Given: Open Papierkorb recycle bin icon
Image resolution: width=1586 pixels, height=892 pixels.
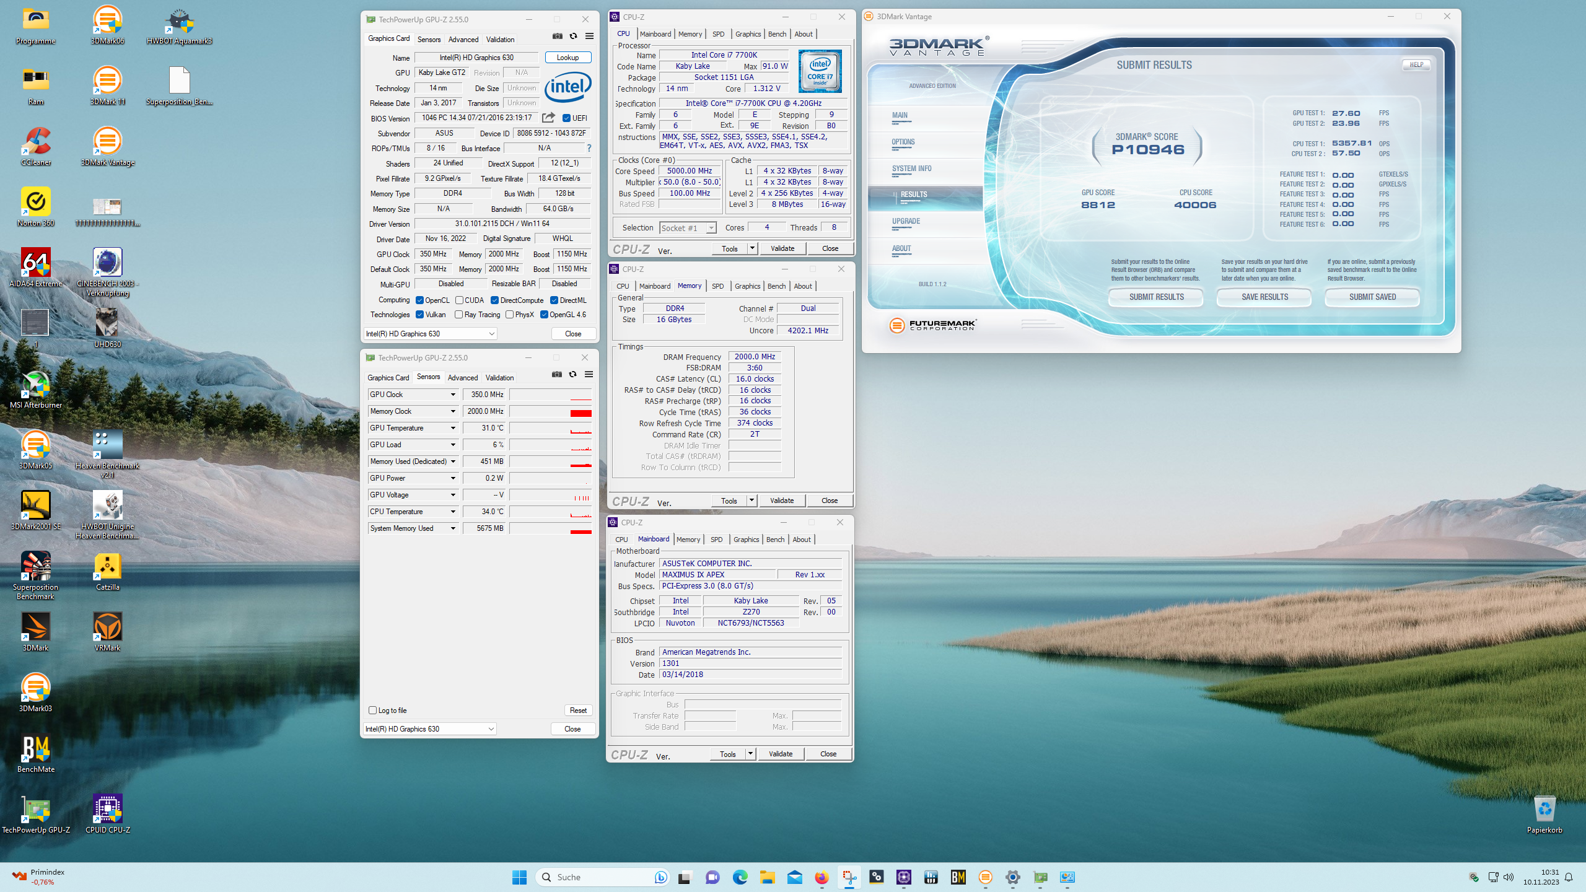Looking at the screenshot, I should [1544, 815].
